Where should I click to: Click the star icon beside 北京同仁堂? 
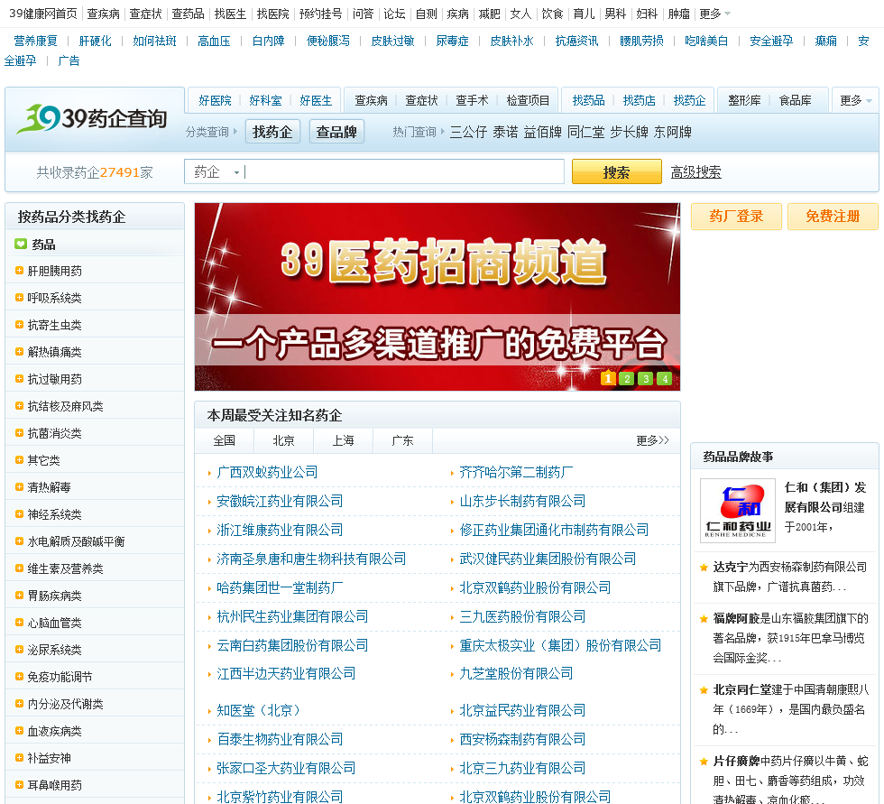pyautogui.click(x=704, y=690)
